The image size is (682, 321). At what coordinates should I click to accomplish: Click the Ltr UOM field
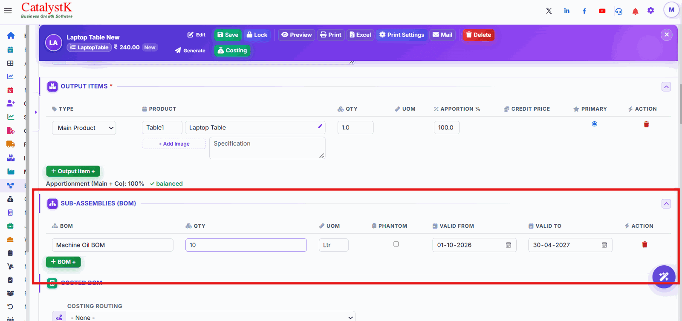coord(334,245)
